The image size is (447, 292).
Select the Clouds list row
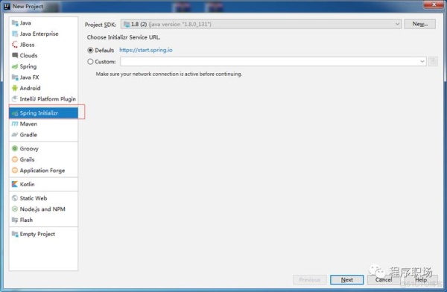click(43, 55)
